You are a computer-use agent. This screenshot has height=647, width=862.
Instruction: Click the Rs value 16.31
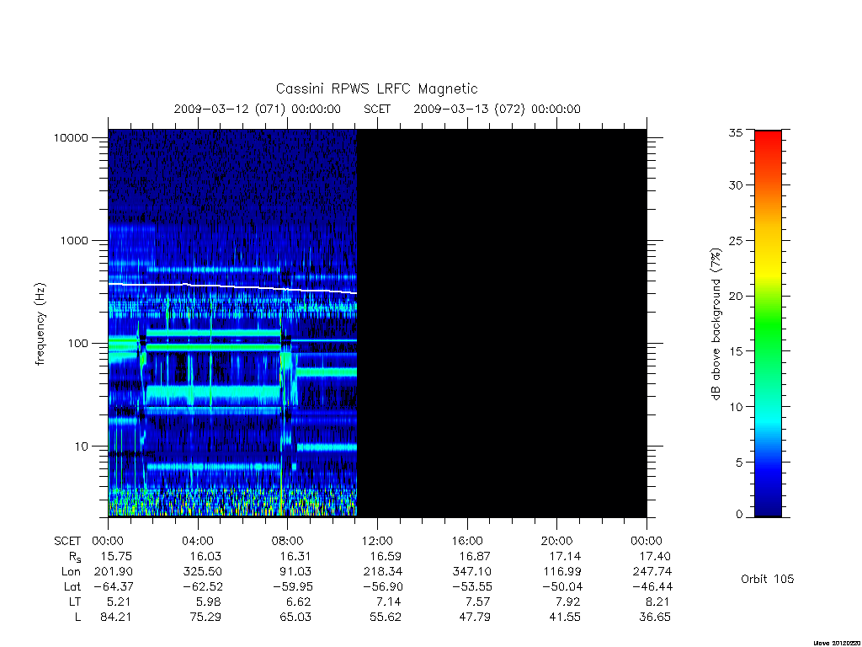point(295,556)
